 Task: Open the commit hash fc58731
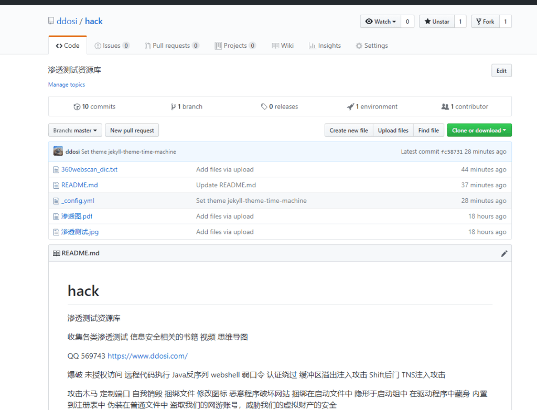click(x=452, y=152)
